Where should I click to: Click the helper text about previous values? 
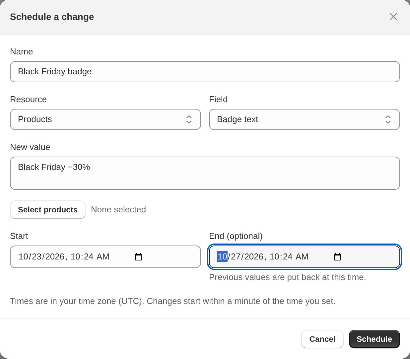coord(288,277)
